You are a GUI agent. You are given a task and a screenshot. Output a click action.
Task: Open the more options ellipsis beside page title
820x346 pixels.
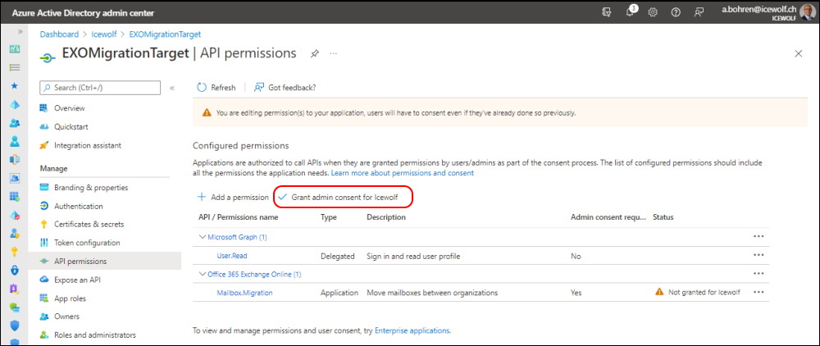point(334,53)
